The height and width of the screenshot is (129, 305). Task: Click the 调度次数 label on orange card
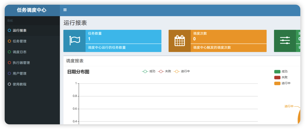tap(200, 33)
